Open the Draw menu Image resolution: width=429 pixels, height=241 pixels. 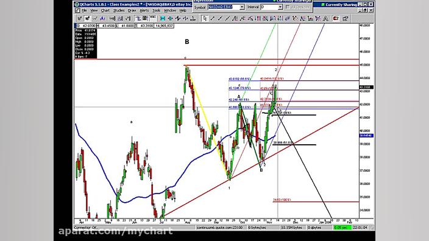click(x=132, y=10)
